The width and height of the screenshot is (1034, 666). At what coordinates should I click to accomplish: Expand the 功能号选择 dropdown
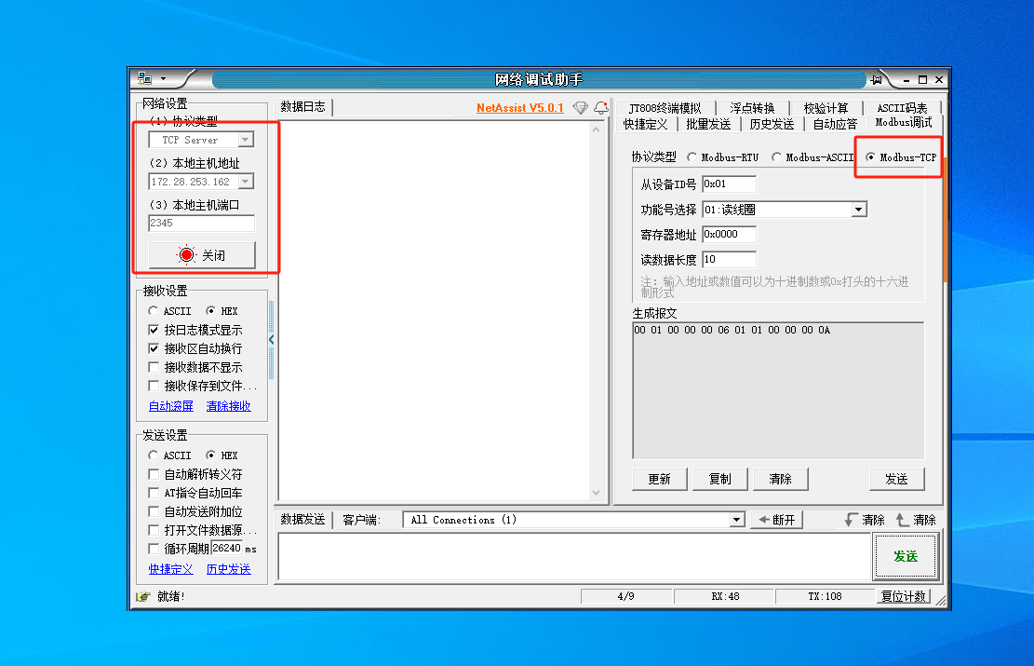click(x=858, y=210)
